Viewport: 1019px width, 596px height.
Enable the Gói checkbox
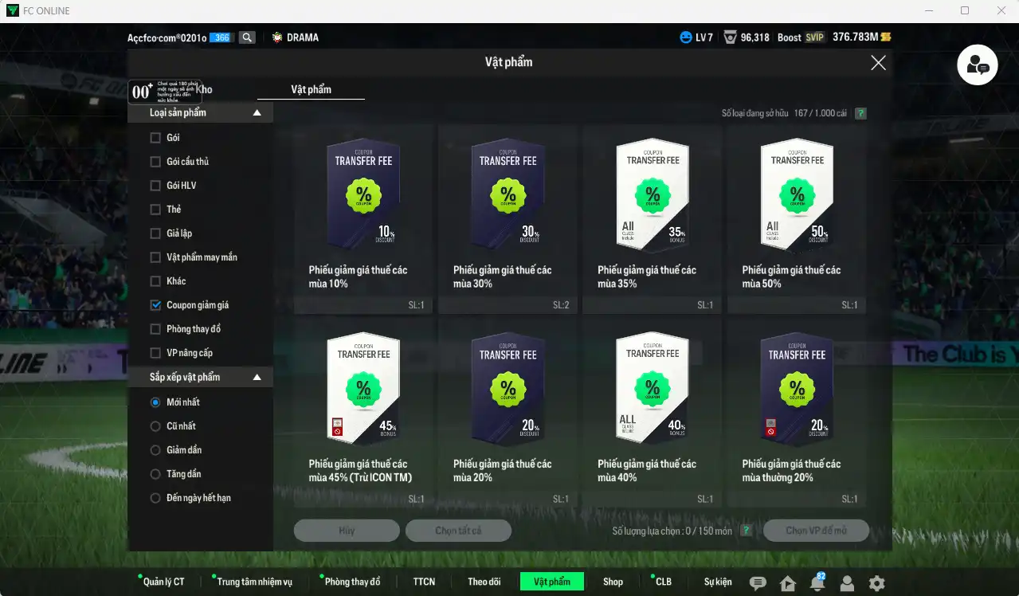(155, 138)
